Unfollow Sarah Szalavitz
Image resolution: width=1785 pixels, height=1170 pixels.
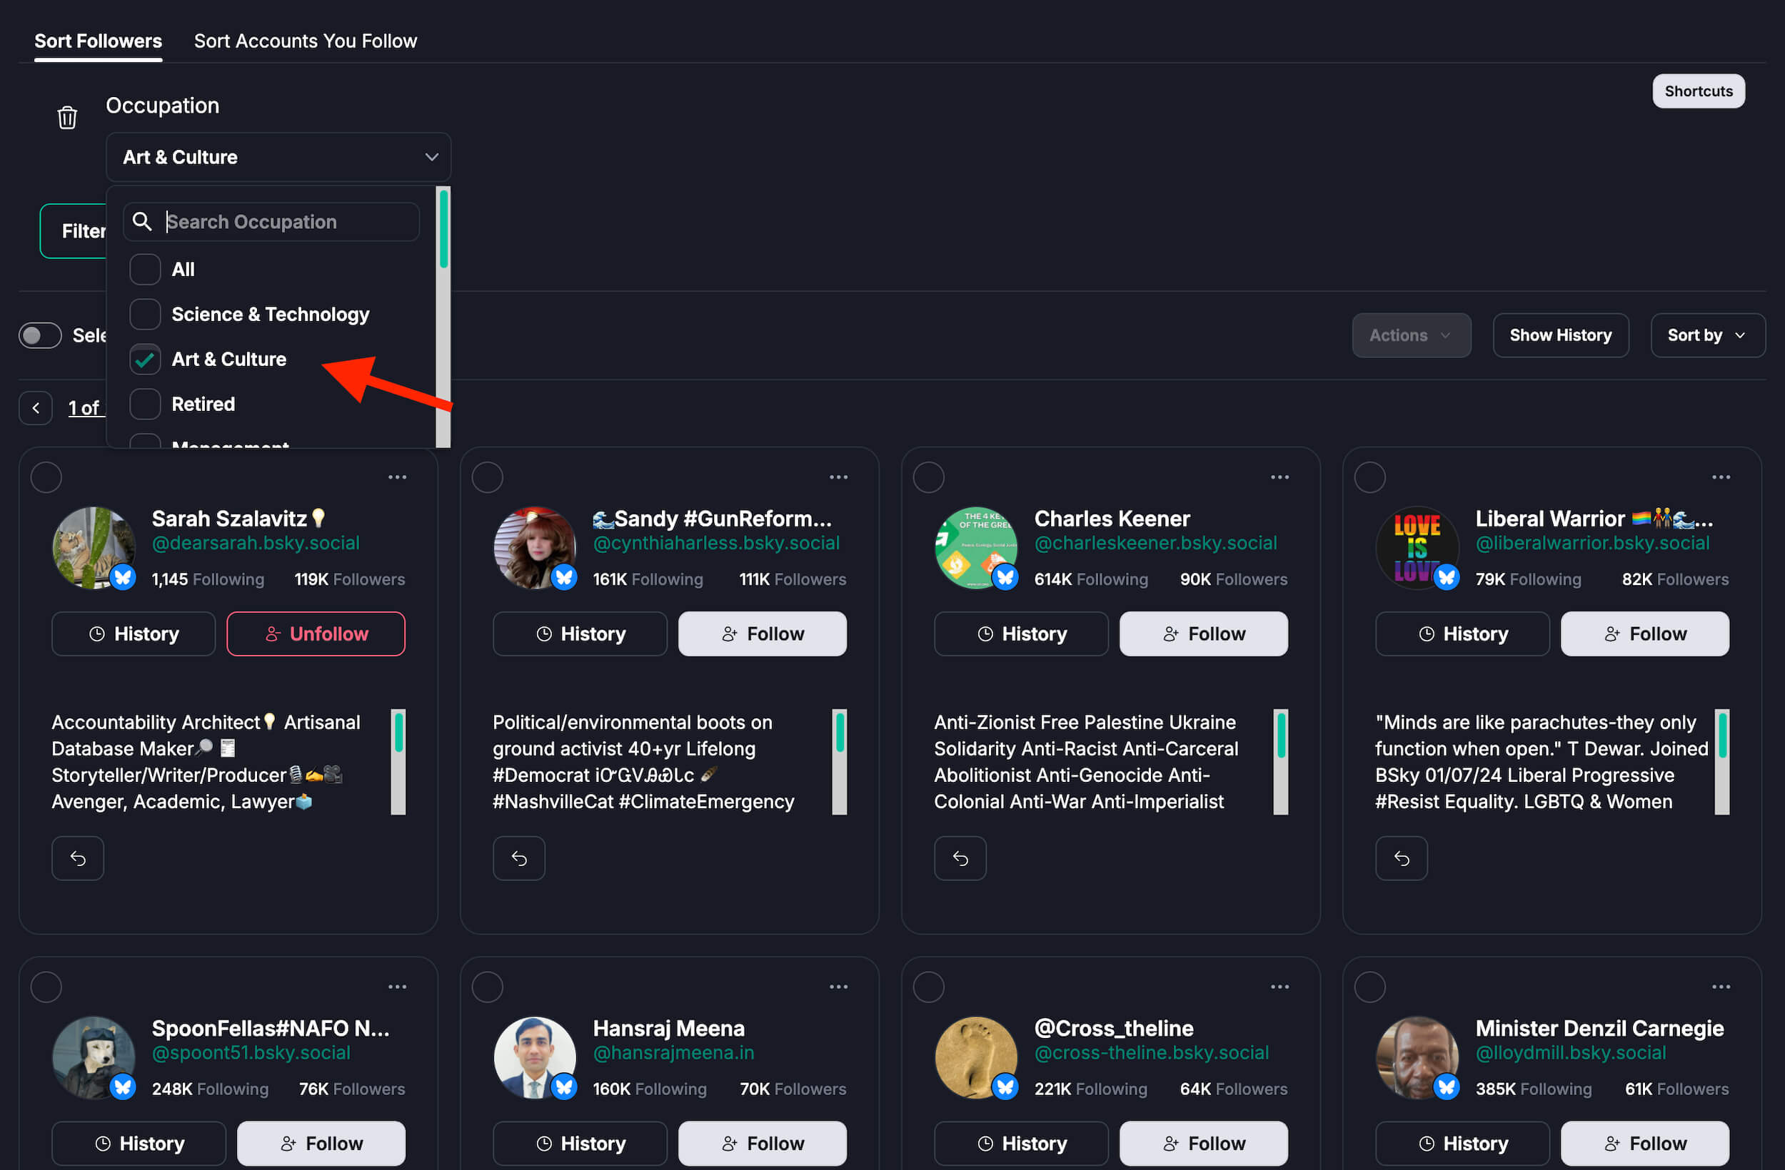316,634
